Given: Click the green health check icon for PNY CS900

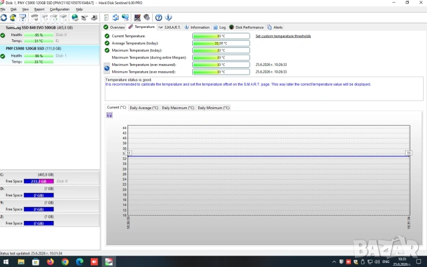Looking at the screenshot, I should pyautogui.click(x=3, y=57).
